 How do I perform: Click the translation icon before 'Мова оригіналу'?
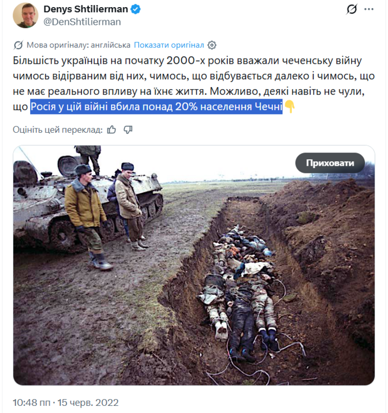[18, 45]
